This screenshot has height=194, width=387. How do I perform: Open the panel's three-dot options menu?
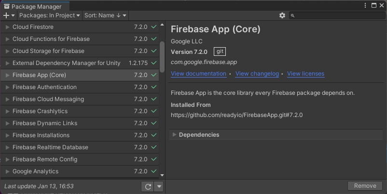[365, 6]
